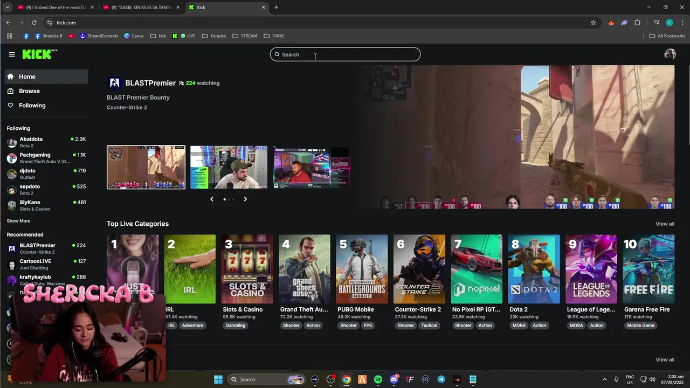Open the League of Legends category card

pos(591,269)
